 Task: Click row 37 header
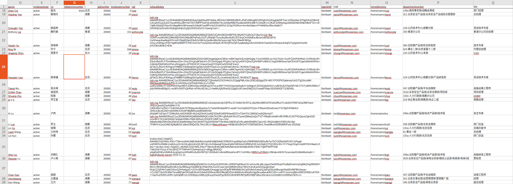tap(4, 168)
